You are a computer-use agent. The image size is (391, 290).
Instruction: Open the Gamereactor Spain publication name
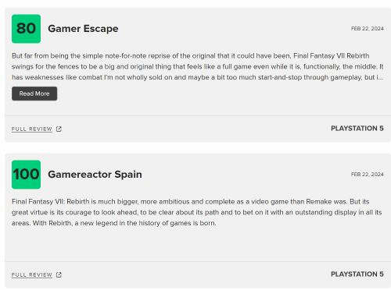[95, 175]
